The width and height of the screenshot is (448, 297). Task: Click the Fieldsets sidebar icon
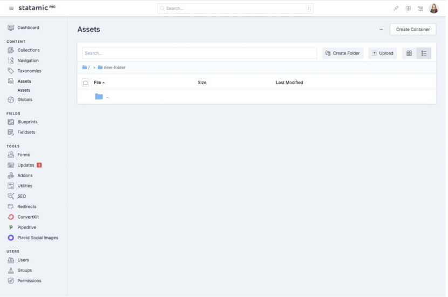click(11, 132)
